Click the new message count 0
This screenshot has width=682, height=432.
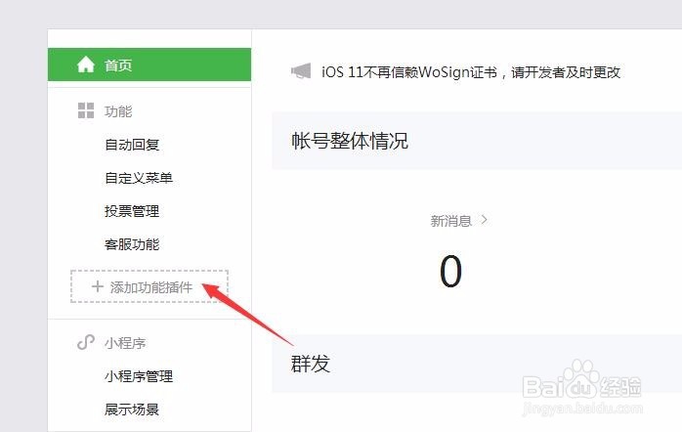tap(450, 271)
